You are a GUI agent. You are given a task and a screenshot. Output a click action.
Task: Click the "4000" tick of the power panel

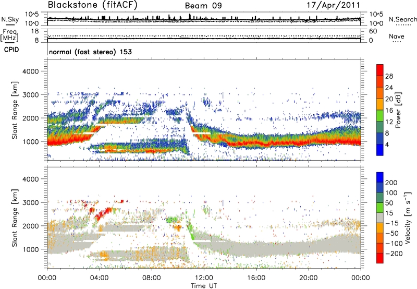coord(30,71)
